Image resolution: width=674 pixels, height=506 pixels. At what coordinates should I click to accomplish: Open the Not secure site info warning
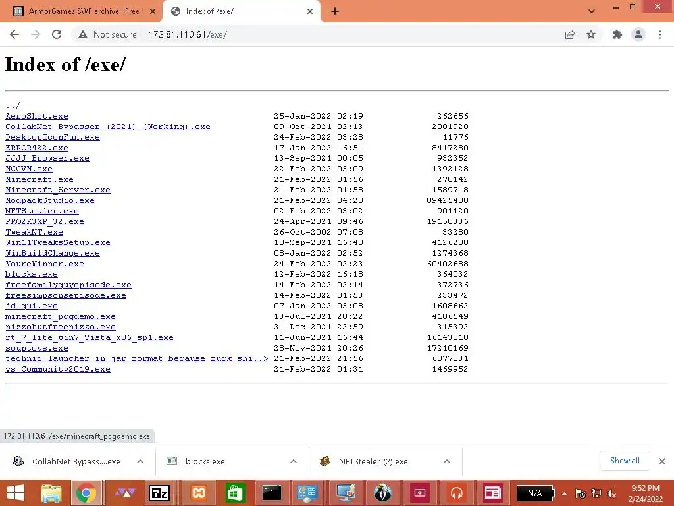(x=107, y=34)
